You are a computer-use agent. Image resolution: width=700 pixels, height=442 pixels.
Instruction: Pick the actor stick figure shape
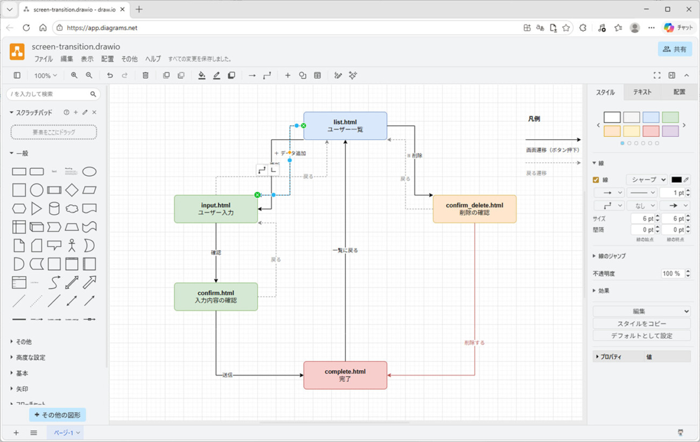pyautogui.click(x=72, y=246)
